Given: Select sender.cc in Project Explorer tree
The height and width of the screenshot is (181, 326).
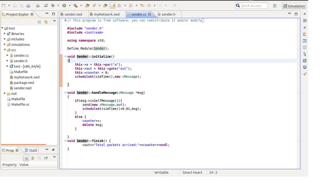Looking at the screenshot, I should click(x=21, y=55).
